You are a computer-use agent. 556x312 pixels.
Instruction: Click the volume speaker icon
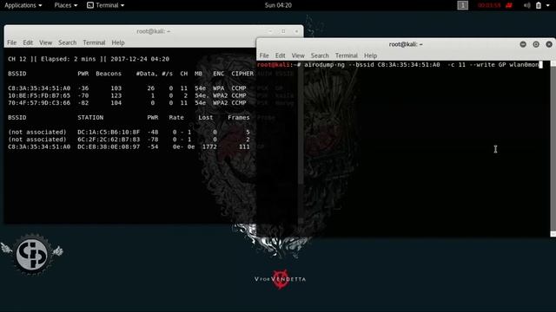point(527,5)
